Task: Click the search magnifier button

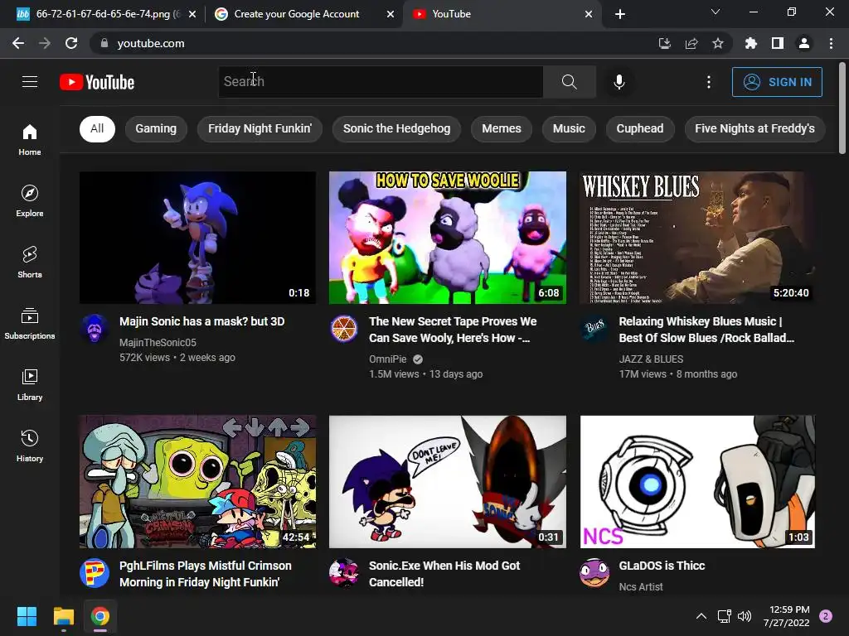Action: (569, 82)
